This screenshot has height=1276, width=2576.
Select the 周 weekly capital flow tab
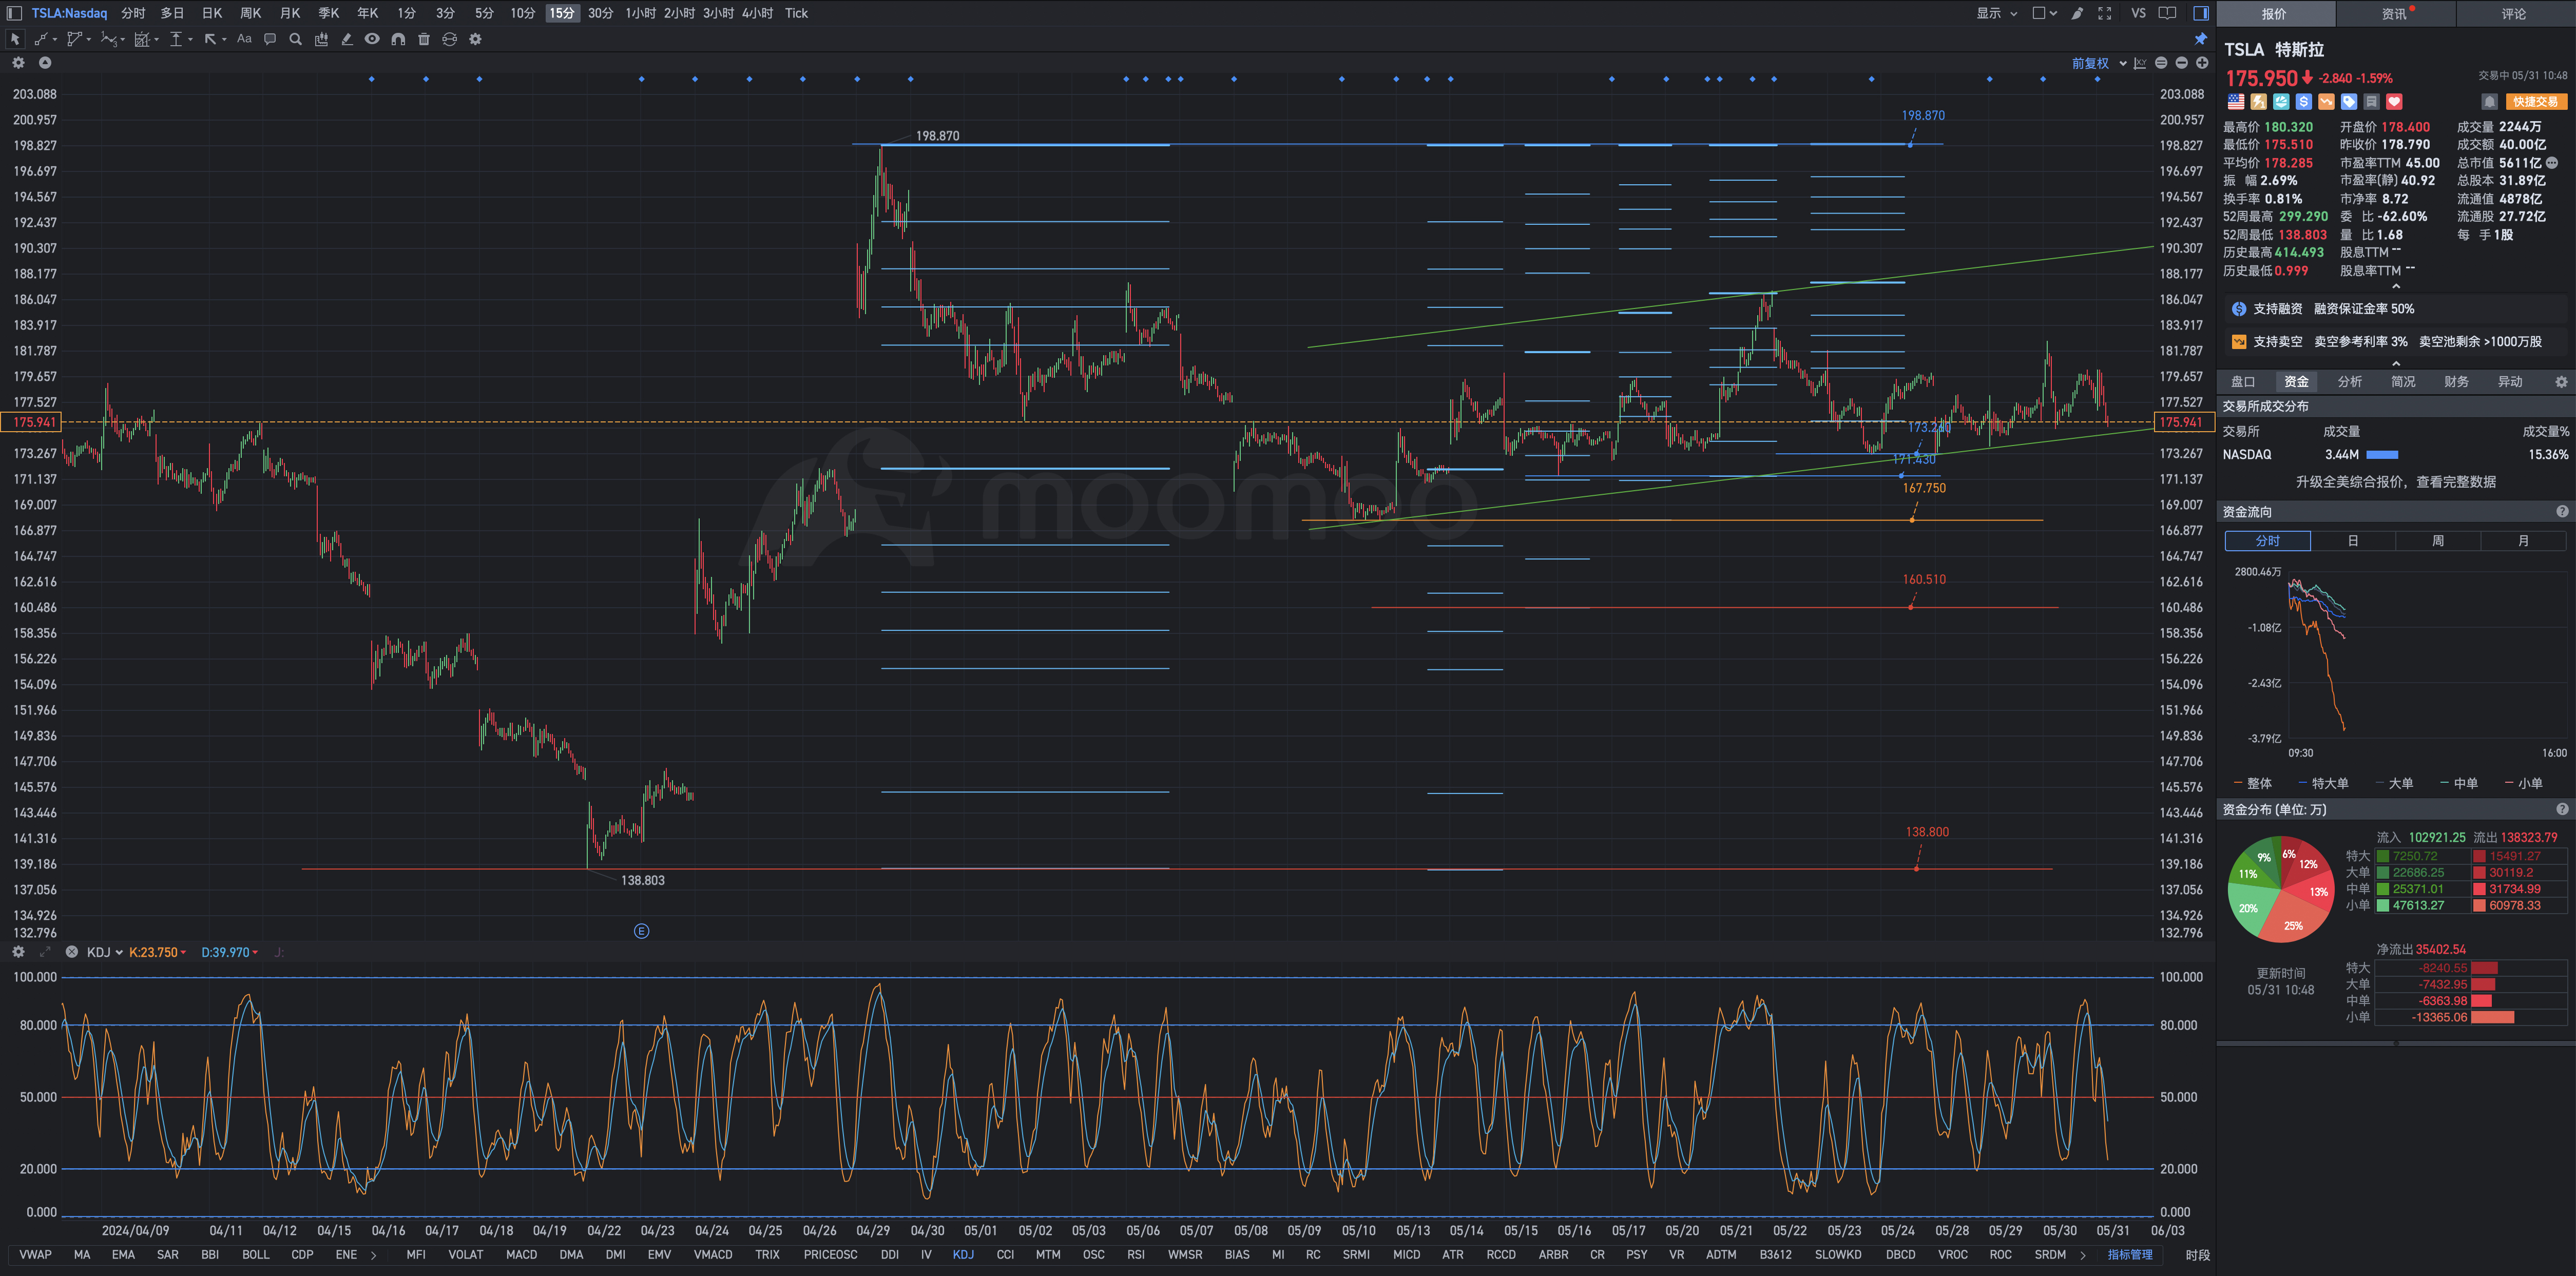2438,541
